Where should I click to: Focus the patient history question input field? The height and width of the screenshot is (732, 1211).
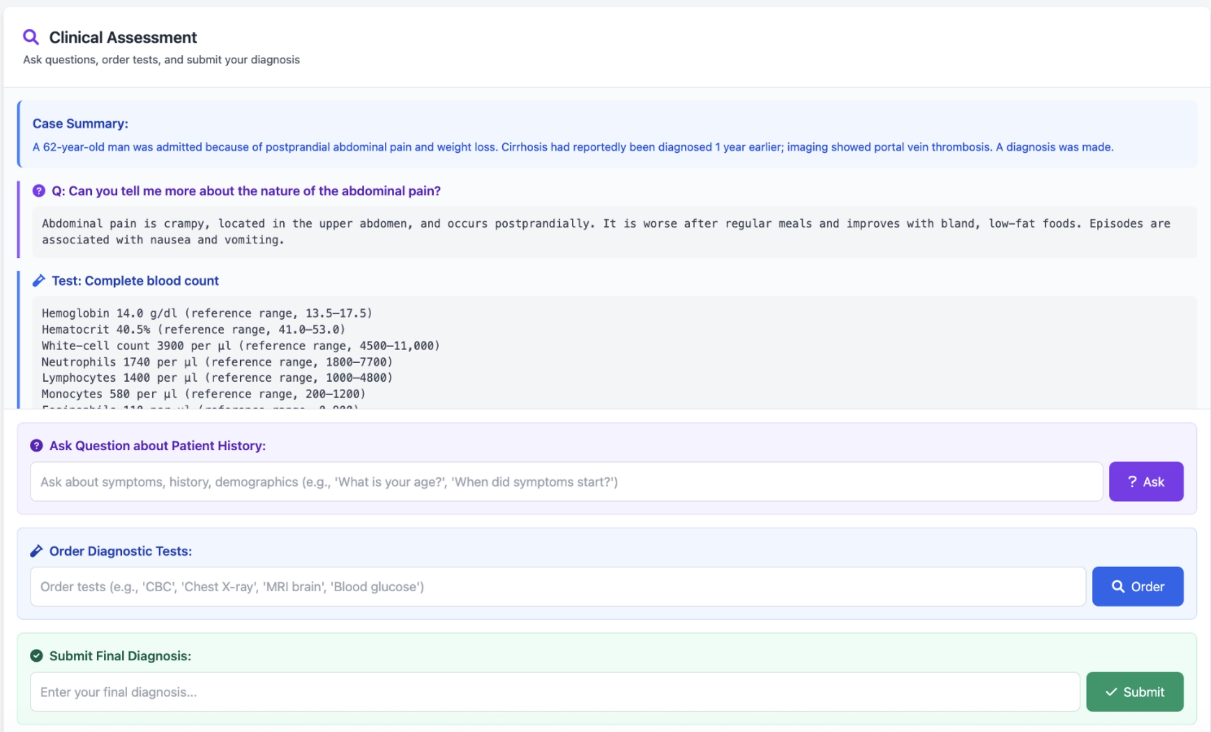click(566, 482)
